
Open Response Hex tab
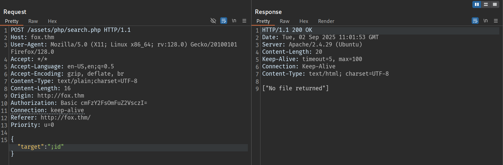pyautogui.click(x=304, y=21)
